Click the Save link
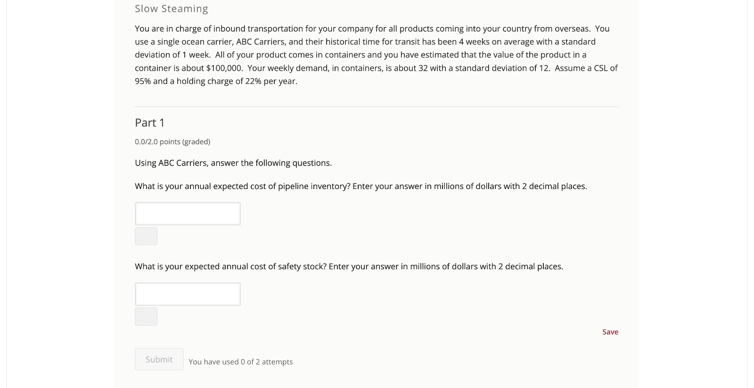Viewport: 754px width, 388px height. 610,331
